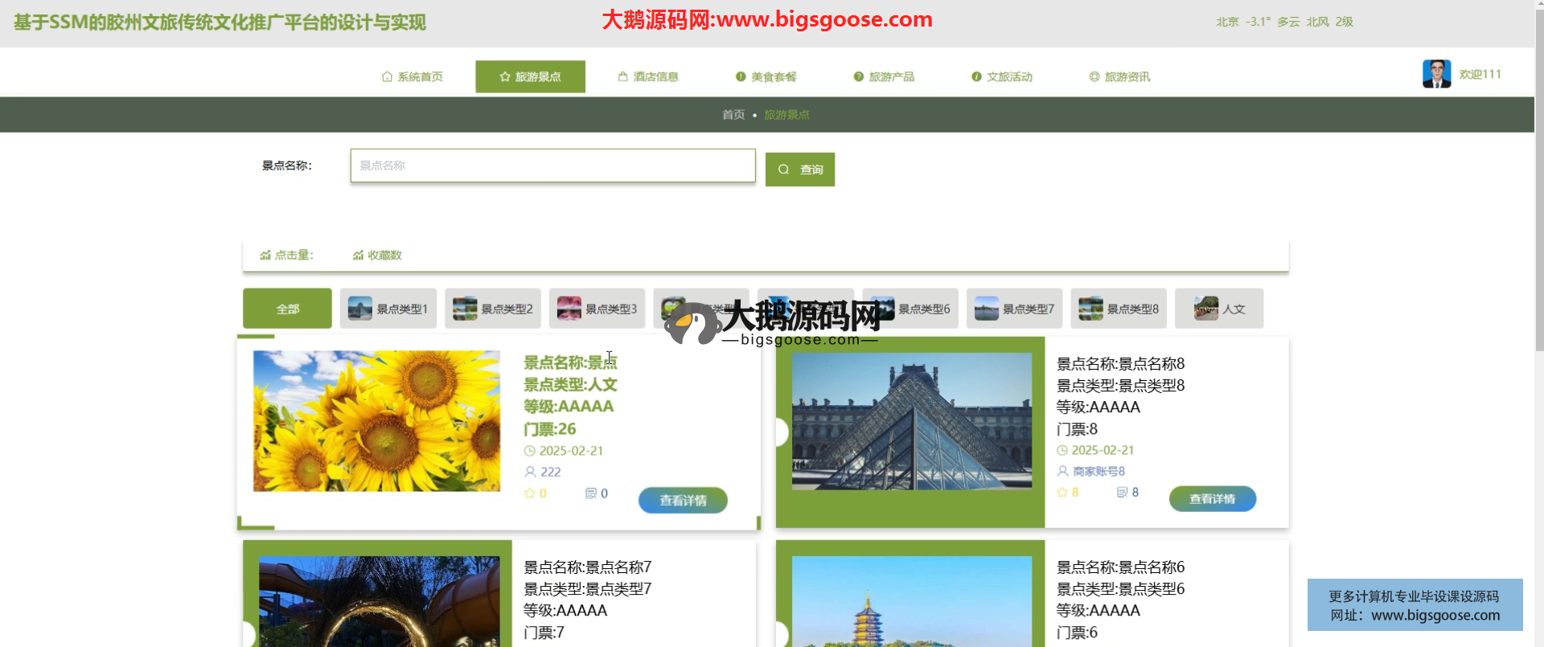Click comment icon on 景点名称8 card
Viewport: 1544px width, 647px height.
(1122, 492)
